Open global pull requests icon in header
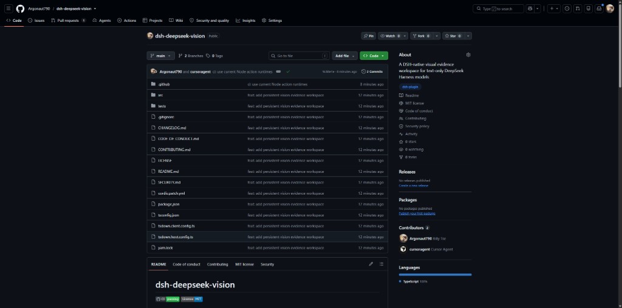The image size is (622, 308). coord(578,8)
